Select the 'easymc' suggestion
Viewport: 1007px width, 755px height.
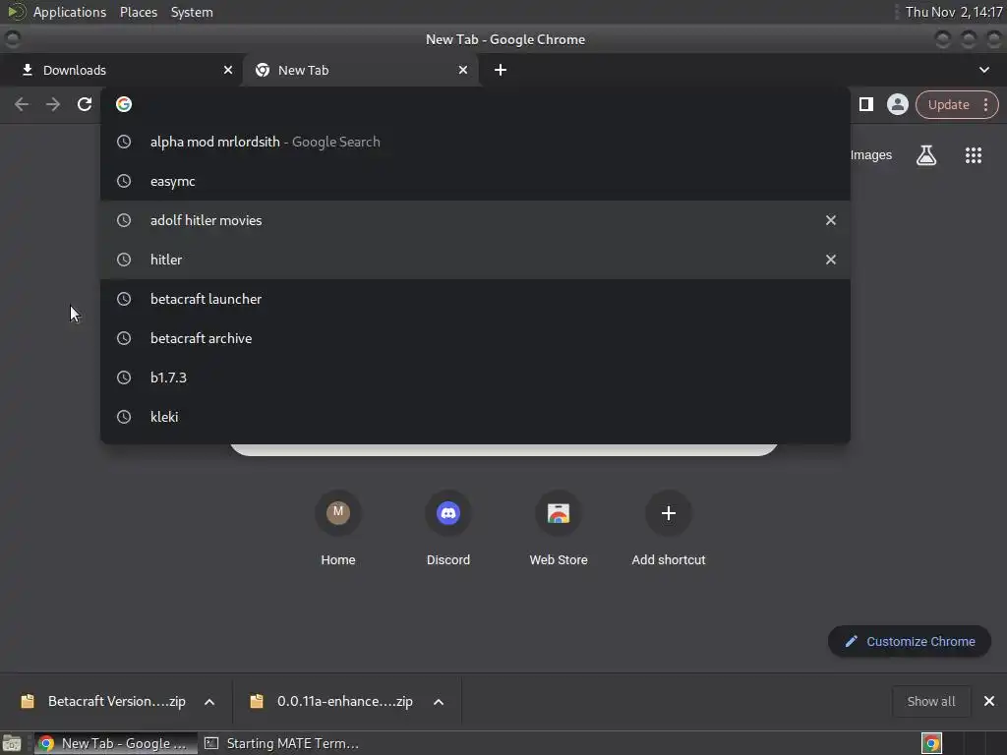tap(475, 181)
